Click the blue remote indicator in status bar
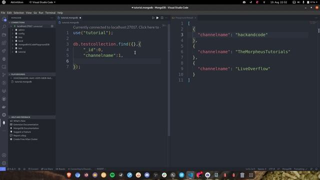The image size is (320, 180). (3, 169)
